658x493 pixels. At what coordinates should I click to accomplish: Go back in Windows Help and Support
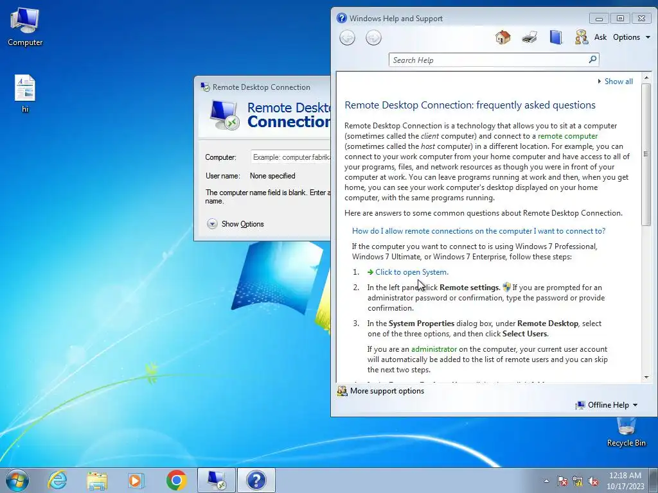pos(347,38)
